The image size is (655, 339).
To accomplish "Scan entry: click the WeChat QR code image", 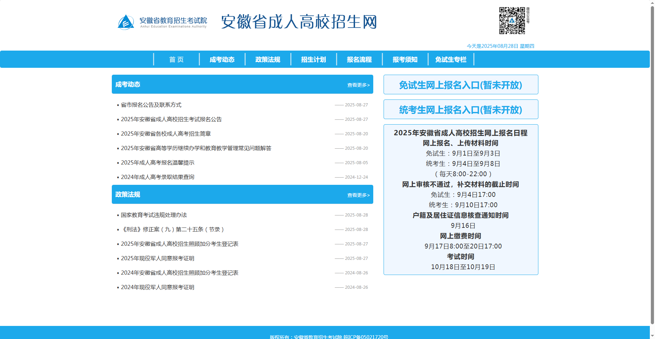I will point(512,21).
